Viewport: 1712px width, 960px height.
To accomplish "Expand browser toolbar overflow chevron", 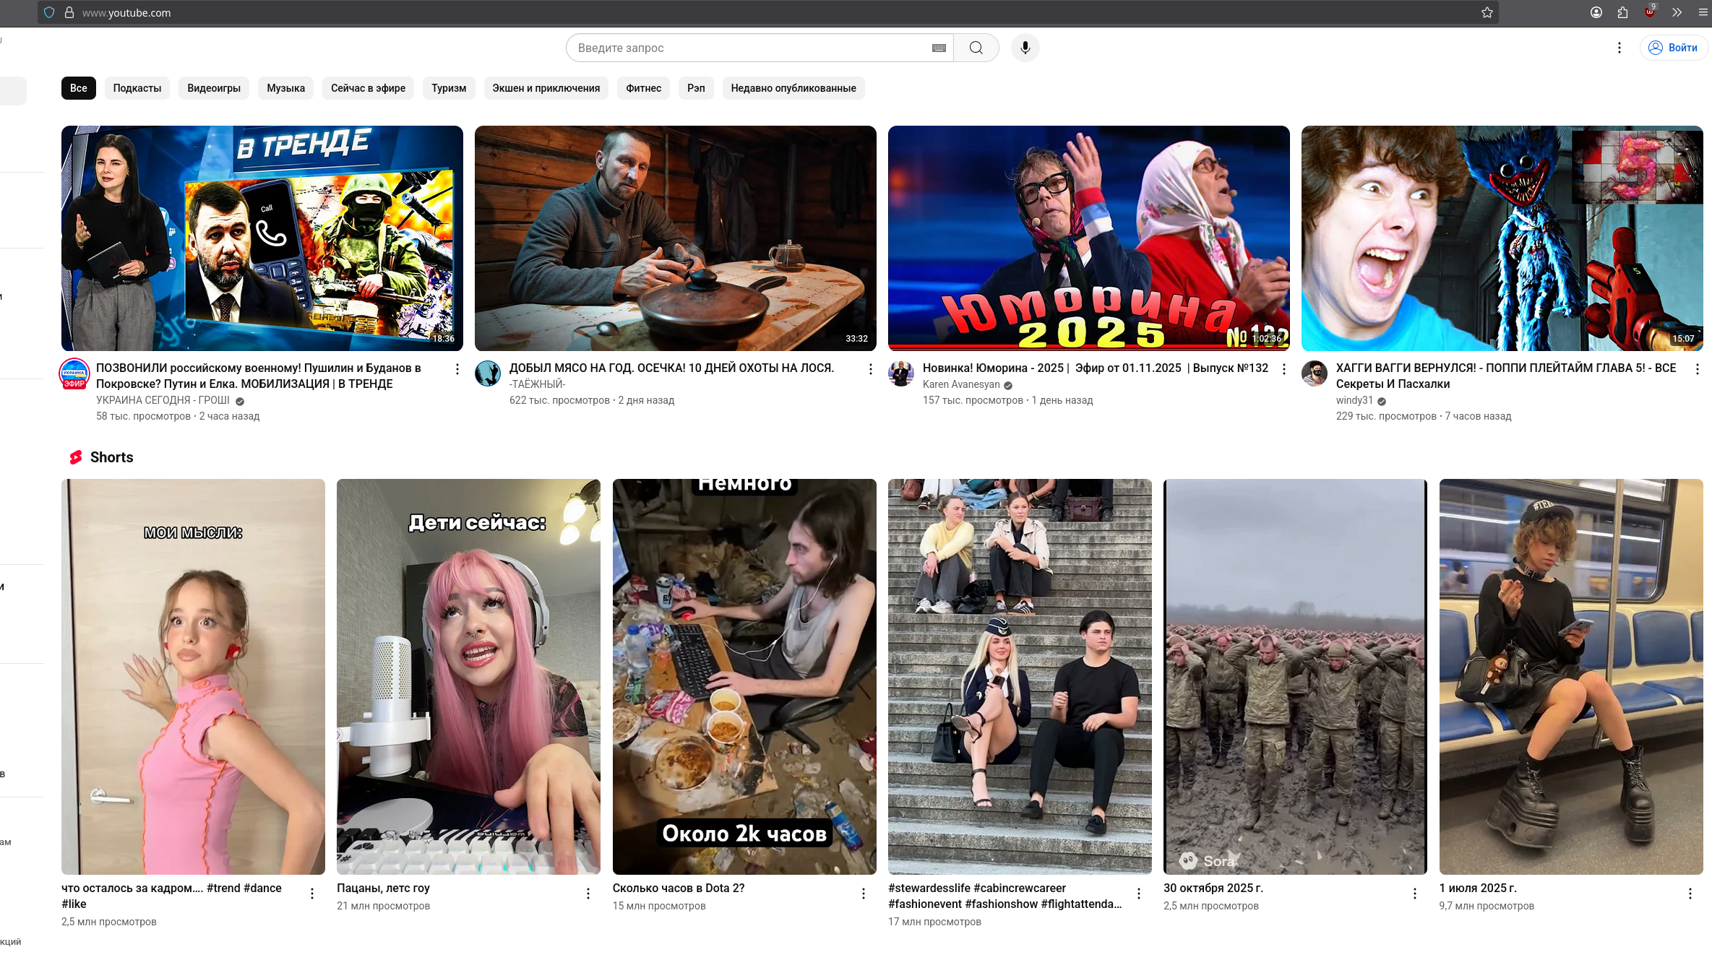I will [1677, 12].
